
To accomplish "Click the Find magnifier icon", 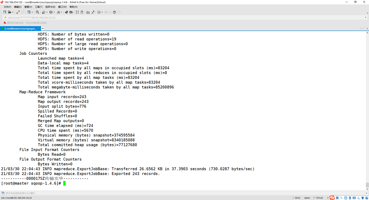I will (38, 12).
